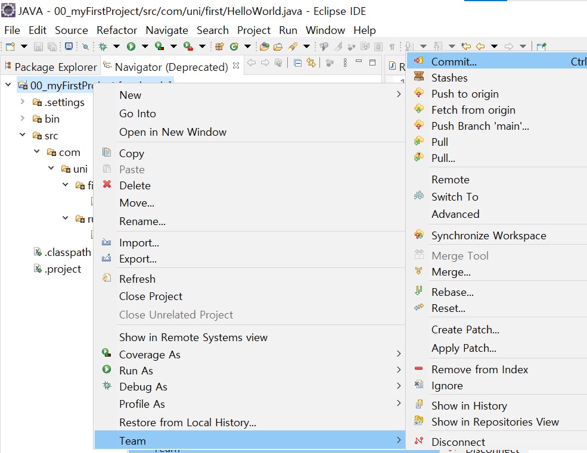This screenshot has height=453, width=587.
Task: Click the New Java Package icon
Action: [219, 46]
